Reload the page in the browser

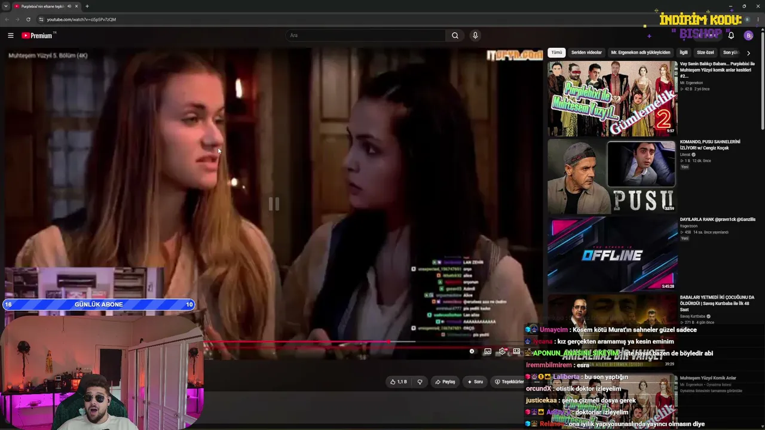click(28, 19)
